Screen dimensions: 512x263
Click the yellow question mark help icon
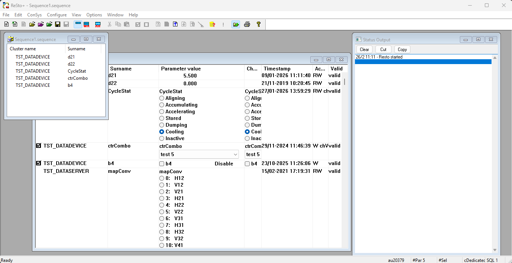coord(259,25)
